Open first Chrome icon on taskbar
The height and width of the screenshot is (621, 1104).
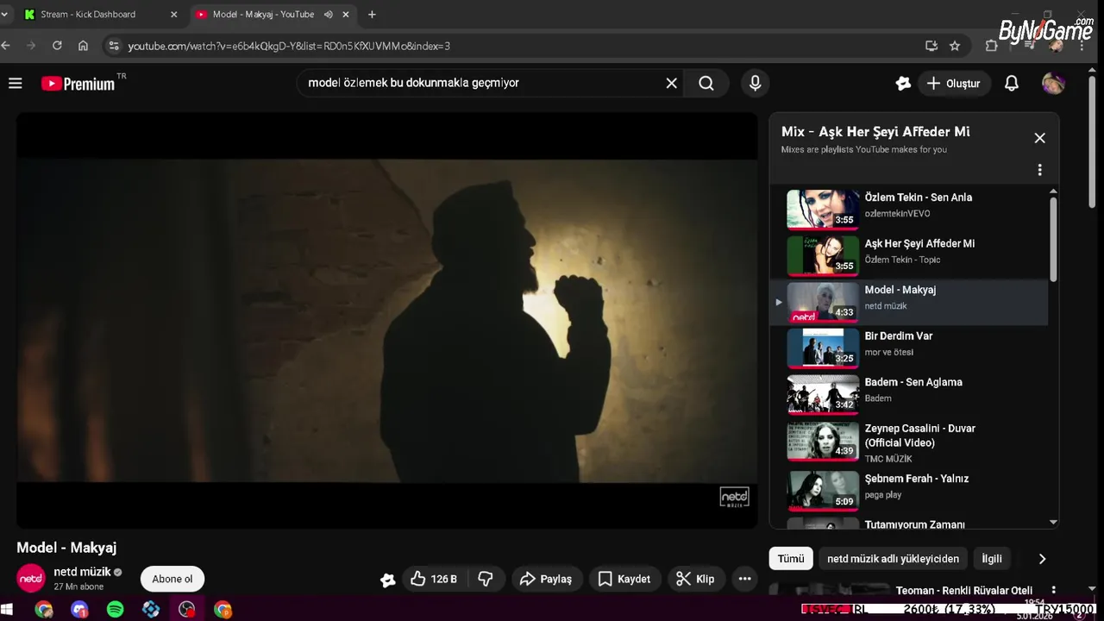44,610
